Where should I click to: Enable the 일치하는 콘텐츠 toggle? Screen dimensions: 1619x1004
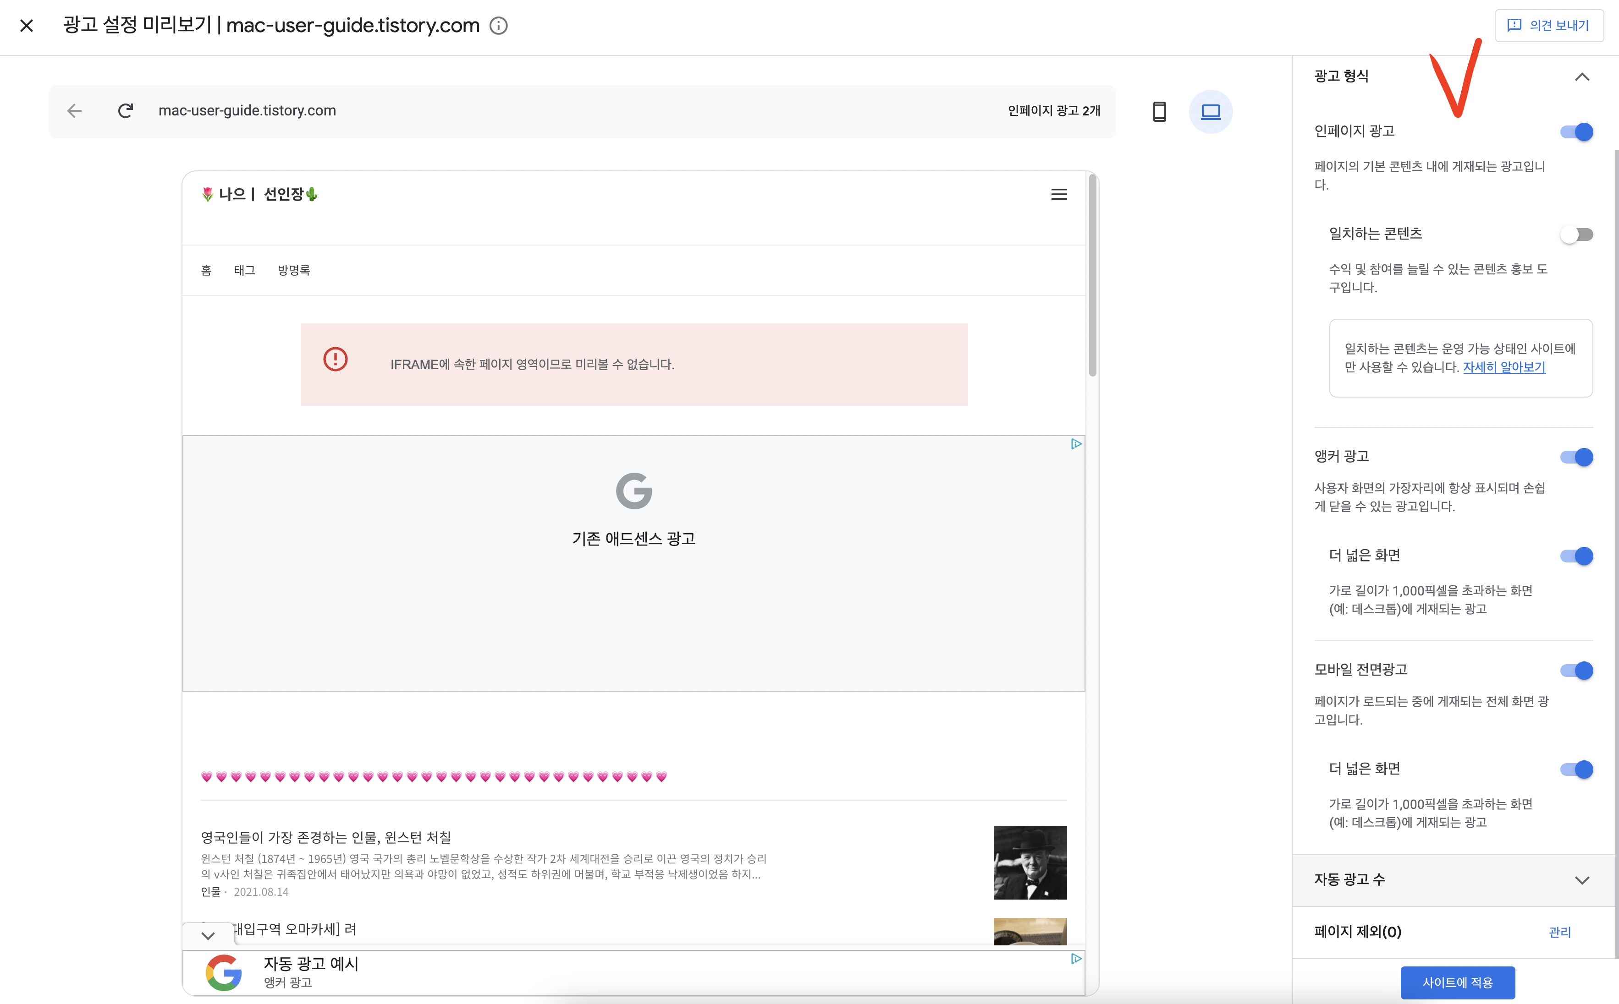pos(1576,235)
